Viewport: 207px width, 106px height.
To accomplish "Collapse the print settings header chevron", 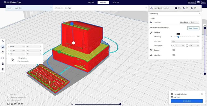I will 199,8.
